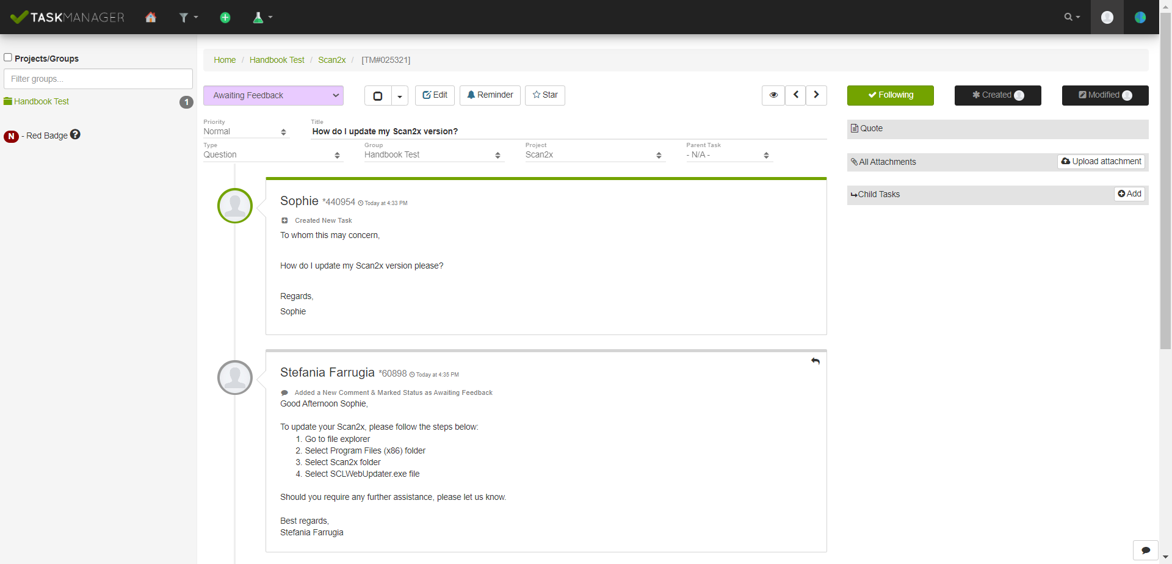Go to the next task arrow
The width and height of the screenshot is (1172, 564).
816,95
